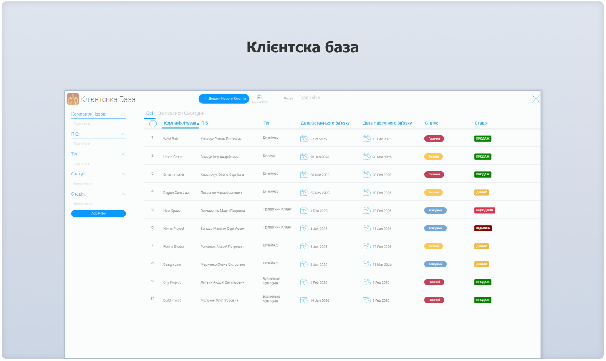The width and height of the screenshot is (606, 361).
Task: Select the select-all circle in the table header
Action: tap(153, 123)
